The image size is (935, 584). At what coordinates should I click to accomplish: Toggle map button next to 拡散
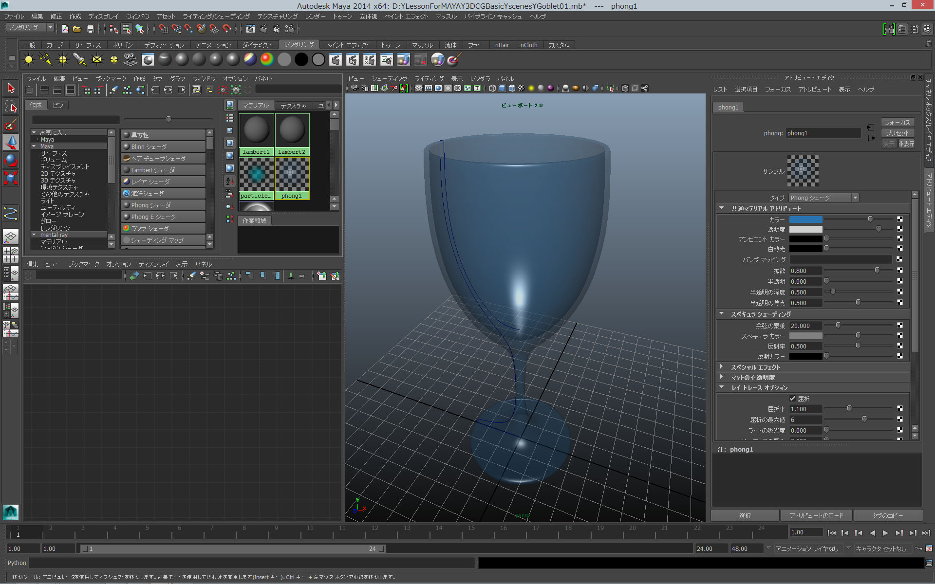tap(899, 271)
